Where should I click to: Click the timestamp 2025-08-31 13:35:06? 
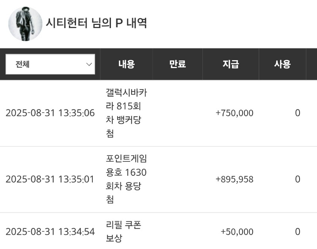click(50, 113)
